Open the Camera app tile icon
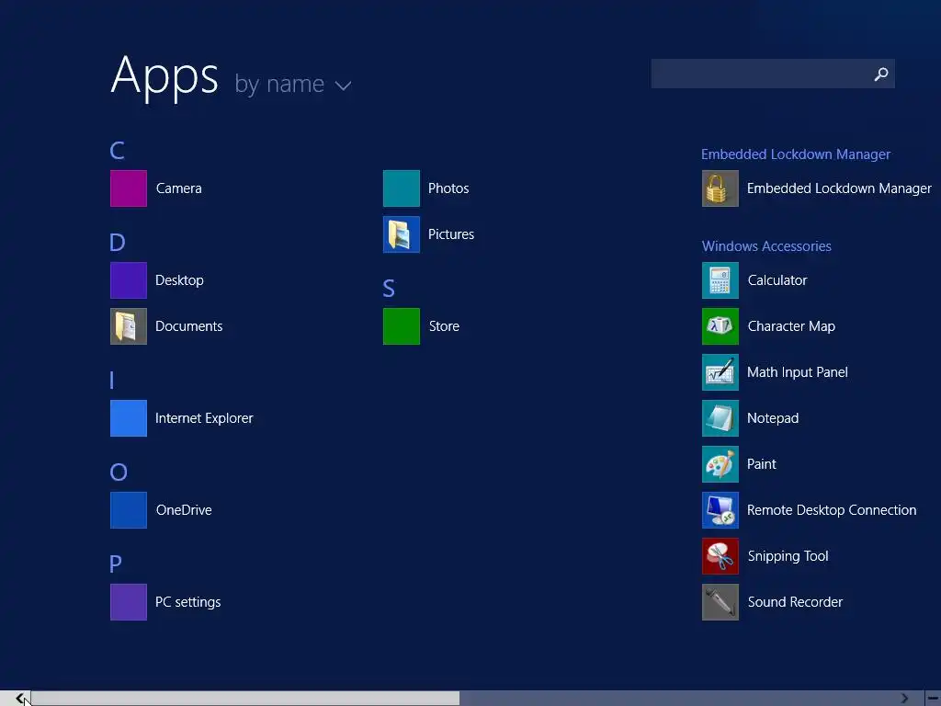This screenshot has height=706, width=941. [129, 188]
